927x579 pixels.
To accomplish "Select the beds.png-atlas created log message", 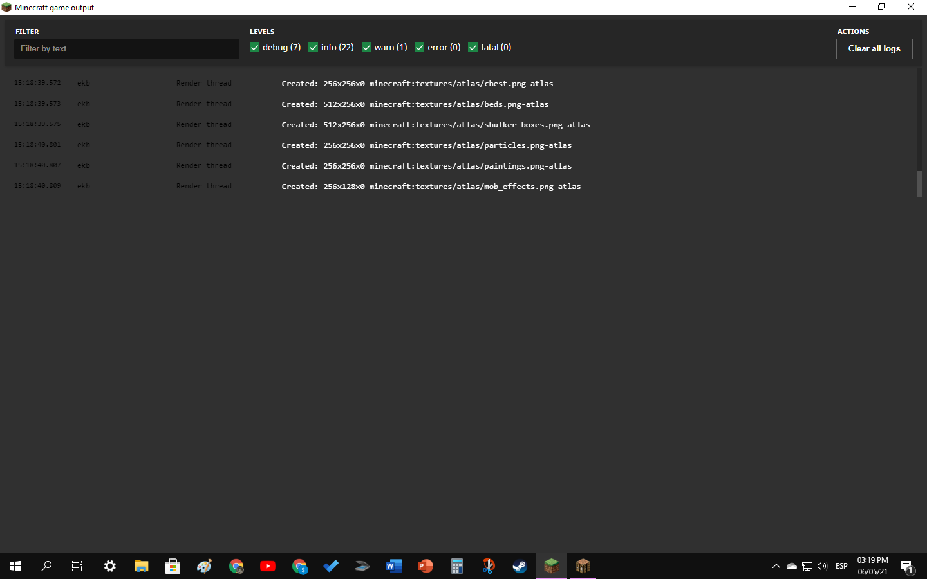I will [415, 104].
